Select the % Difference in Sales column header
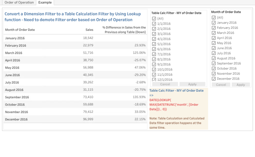The width and height of the screenshot is (255, 157). 124,30
